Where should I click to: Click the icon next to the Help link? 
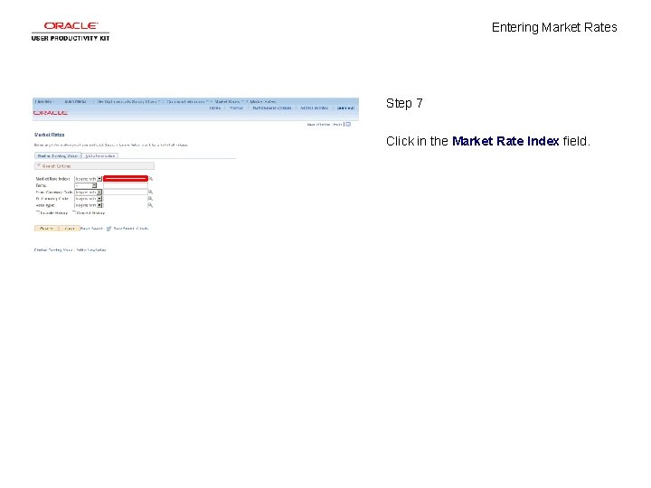[348, 124]
